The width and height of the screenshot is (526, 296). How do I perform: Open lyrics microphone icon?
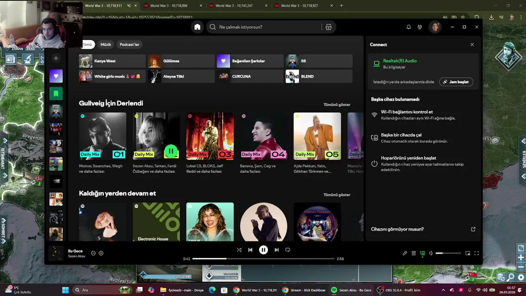tap(405, 253)
